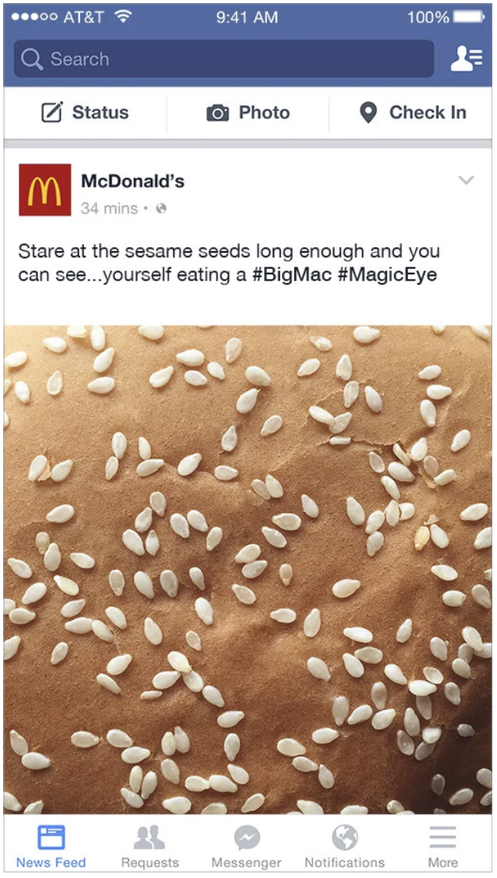Tap the Photo camera icon

(217, 113)
